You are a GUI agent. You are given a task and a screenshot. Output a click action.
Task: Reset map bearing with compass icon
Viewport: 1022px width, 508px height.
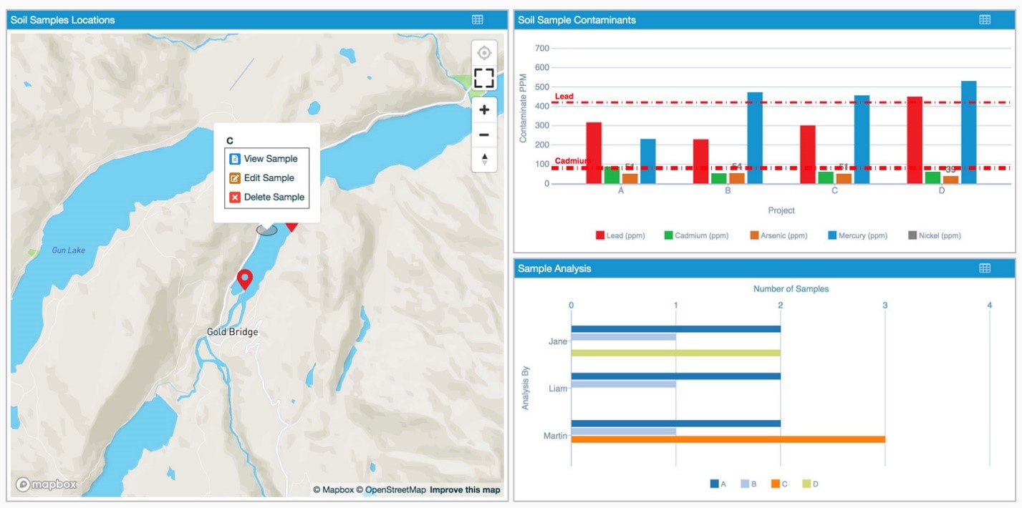click(484, 159)
